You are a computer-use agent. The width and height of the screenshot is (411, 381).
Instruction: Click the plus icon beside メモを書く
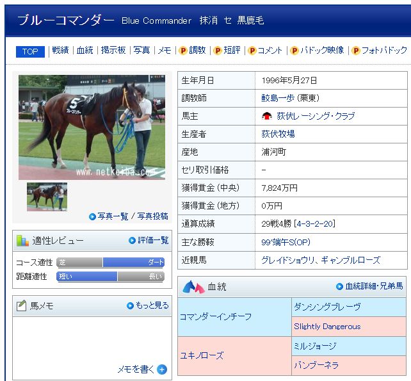[x=162, y=369]
